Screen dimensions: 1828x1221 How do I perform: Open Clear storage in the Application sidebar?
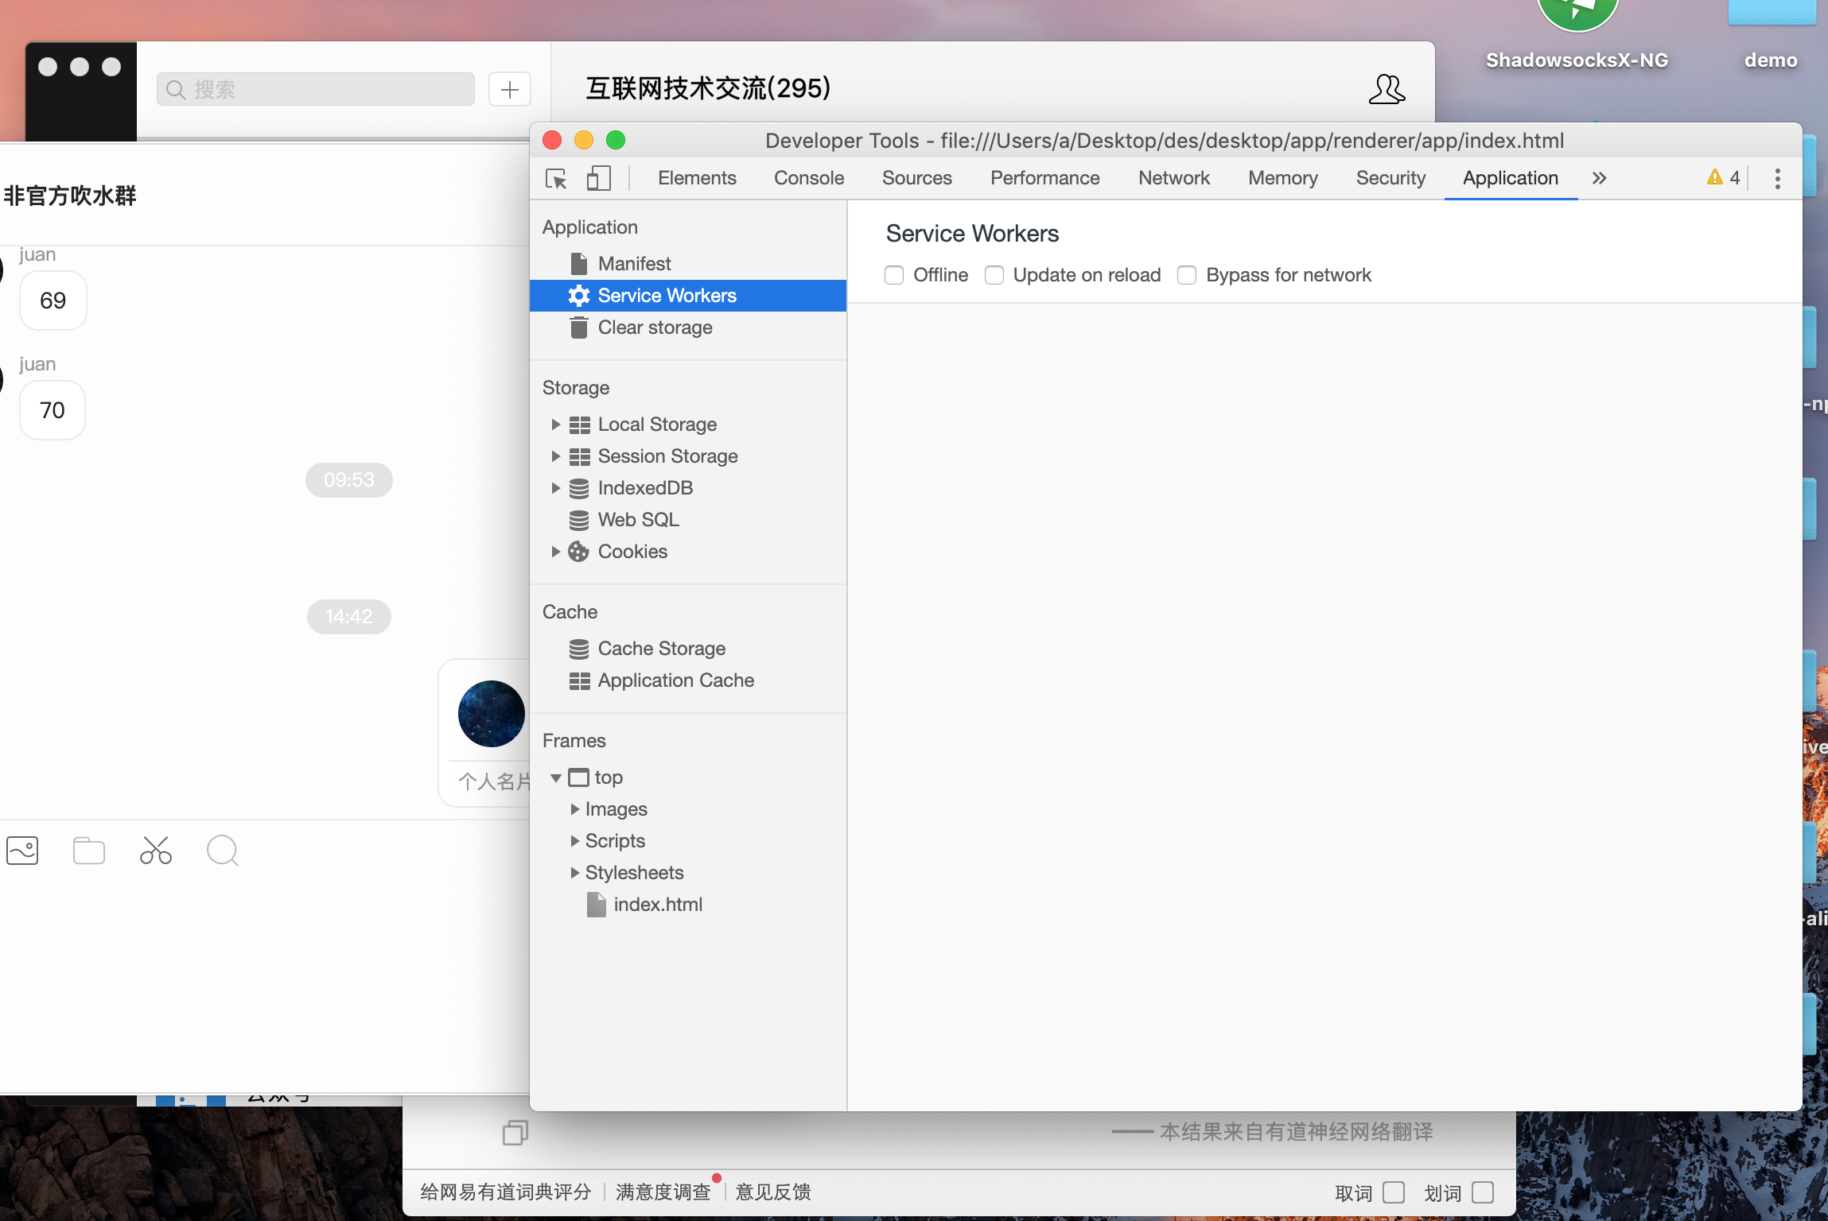(x=655, y=327)
